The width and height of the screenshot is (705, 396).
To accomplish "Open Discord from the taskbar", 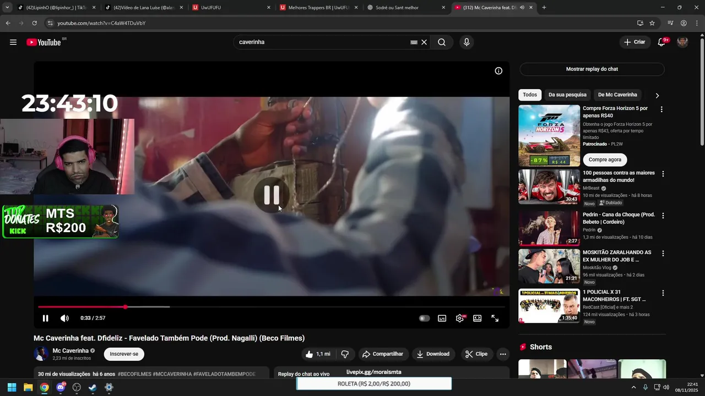I will point(61,387).
